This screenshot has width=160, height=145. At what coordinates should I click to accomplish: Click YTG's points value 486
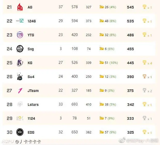(x=130, y=35)
